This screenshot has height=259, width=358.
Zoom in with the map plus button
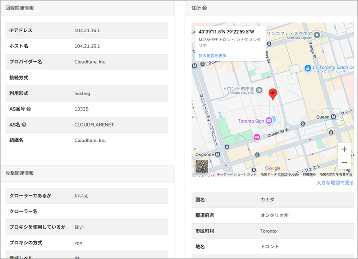pos(344,149)
